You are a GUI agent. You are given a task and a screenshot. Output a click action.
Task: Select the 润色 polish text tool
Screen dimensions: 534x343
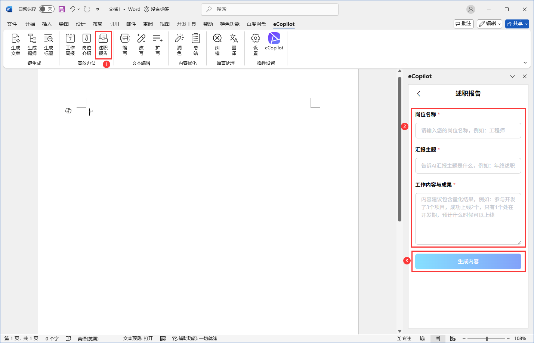(179, 44)
